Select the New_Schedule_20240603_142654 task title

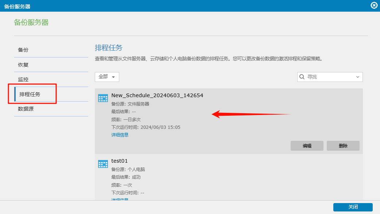pos(157,95)
